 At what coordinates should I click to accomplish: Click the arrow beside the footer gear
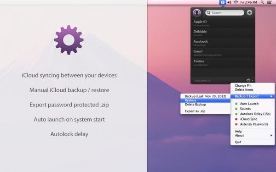tap(253, 80)
